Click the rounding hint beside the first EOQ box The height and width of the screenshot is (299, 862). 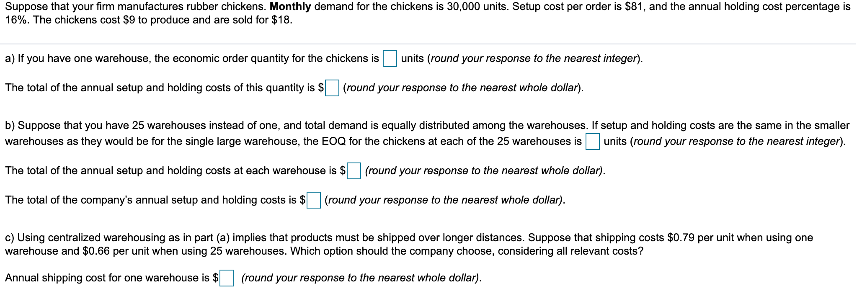point(522,59)
